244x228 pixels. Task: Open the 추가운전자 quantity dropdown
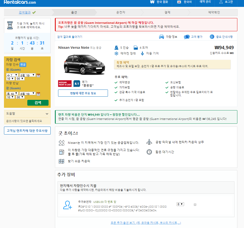[180, 204]
